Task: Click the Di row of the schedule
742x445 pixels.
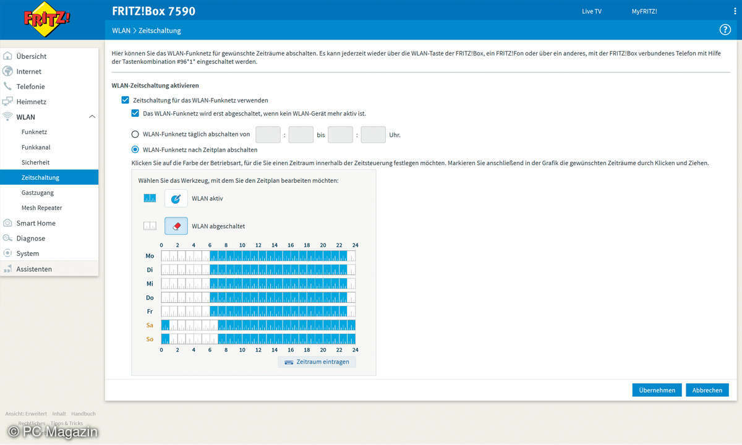Action: coord(258,269)
